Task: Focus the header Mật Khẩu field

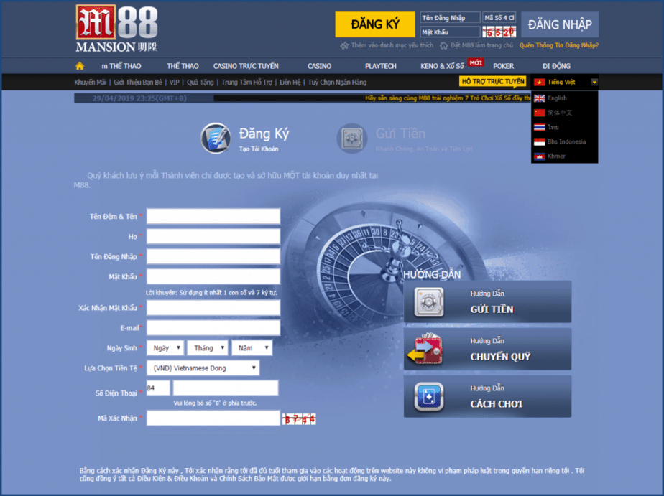Action: coord(450,32)
